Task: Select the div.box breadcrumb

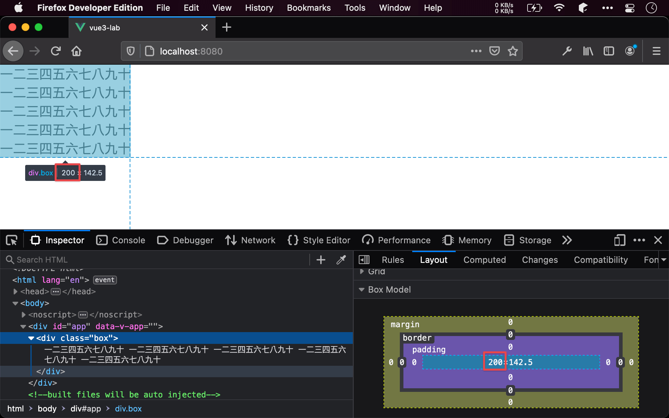Action: (128, 409)
